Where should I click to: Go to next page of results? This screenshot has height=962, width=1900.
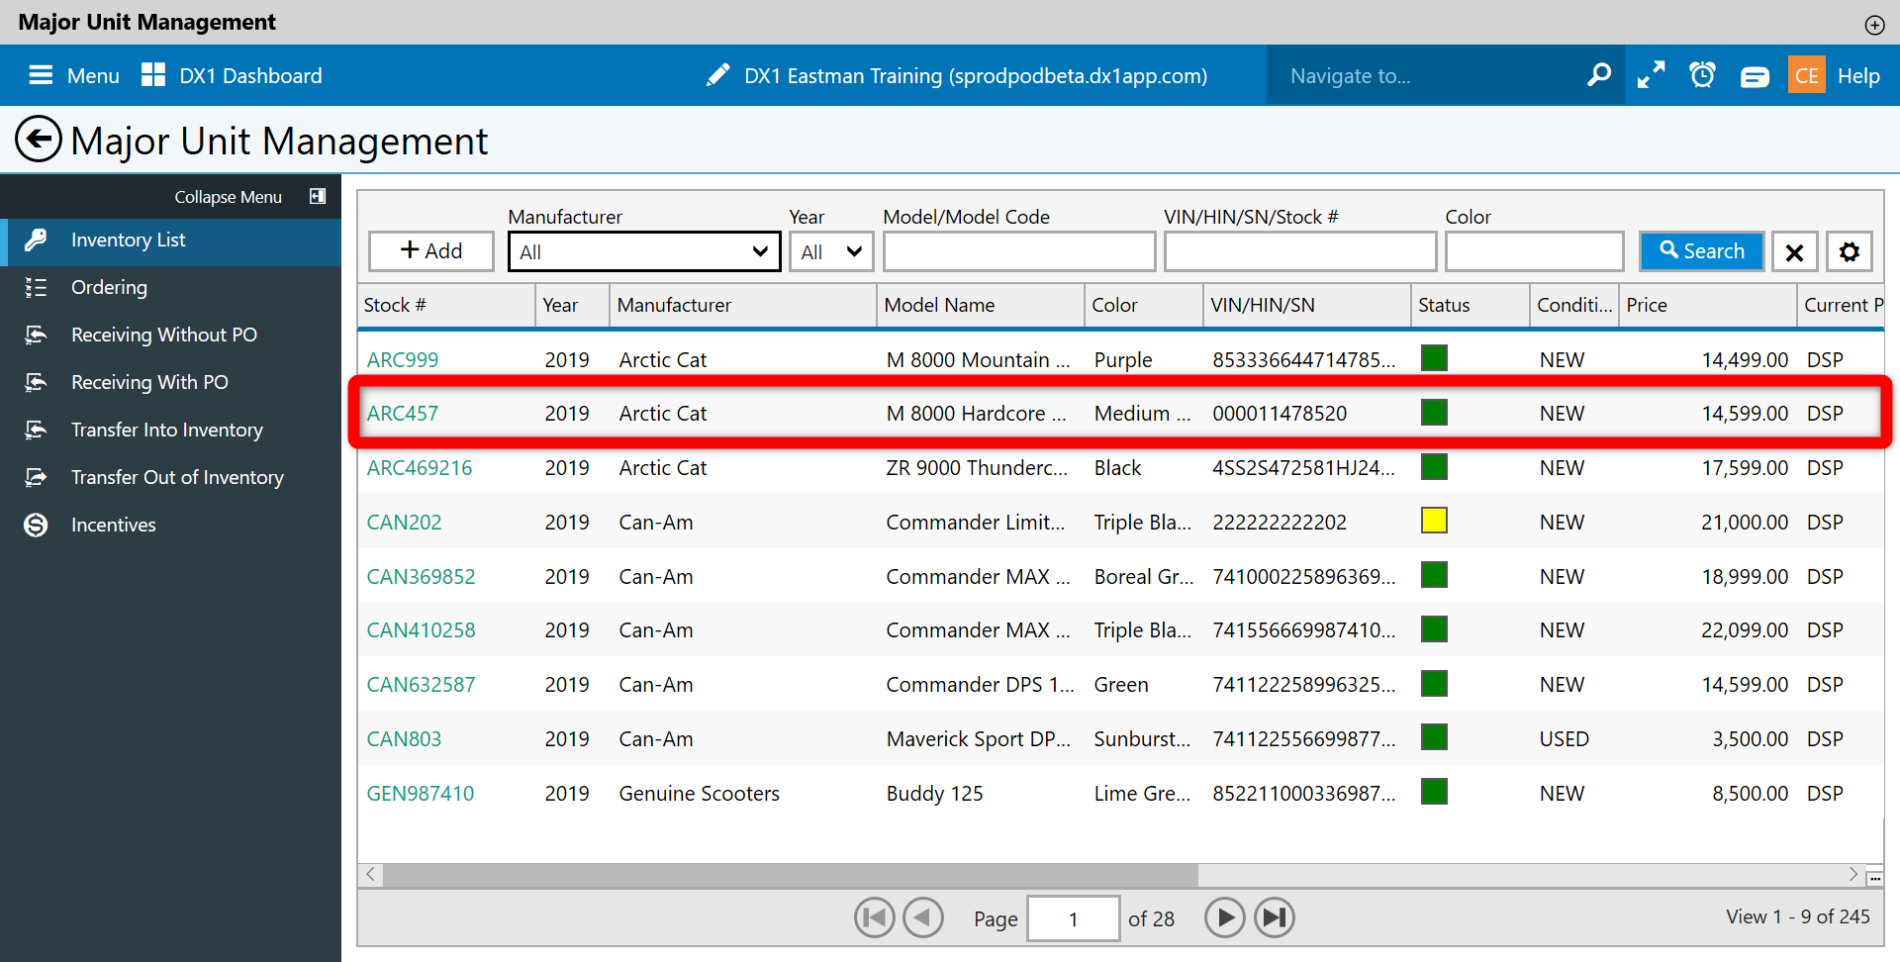pyautogui.click(x=1224, y=918)
